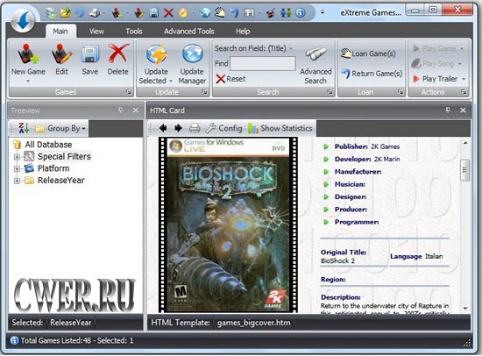This screenshot has width=482, height=356.
Task: Switch to the Tools ribbon tab
Action: click(x=134, y=32)
